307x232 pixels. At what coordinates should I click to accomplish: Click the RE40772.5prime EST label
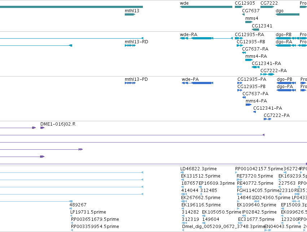point(255,183)
